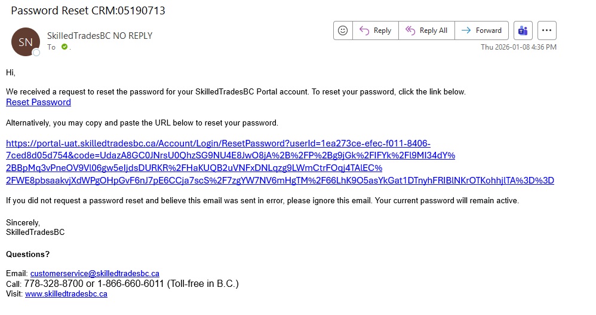The height and width of the screenshot is (315, 596).
Task: Select the sender name SkilledTradesBC NO REPLY
Action: tap(100, 36)
